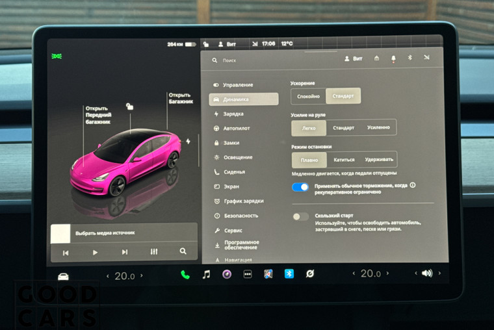
Task: Open the Вит profile in the top status bar
Action: click(x=227, y=44)
